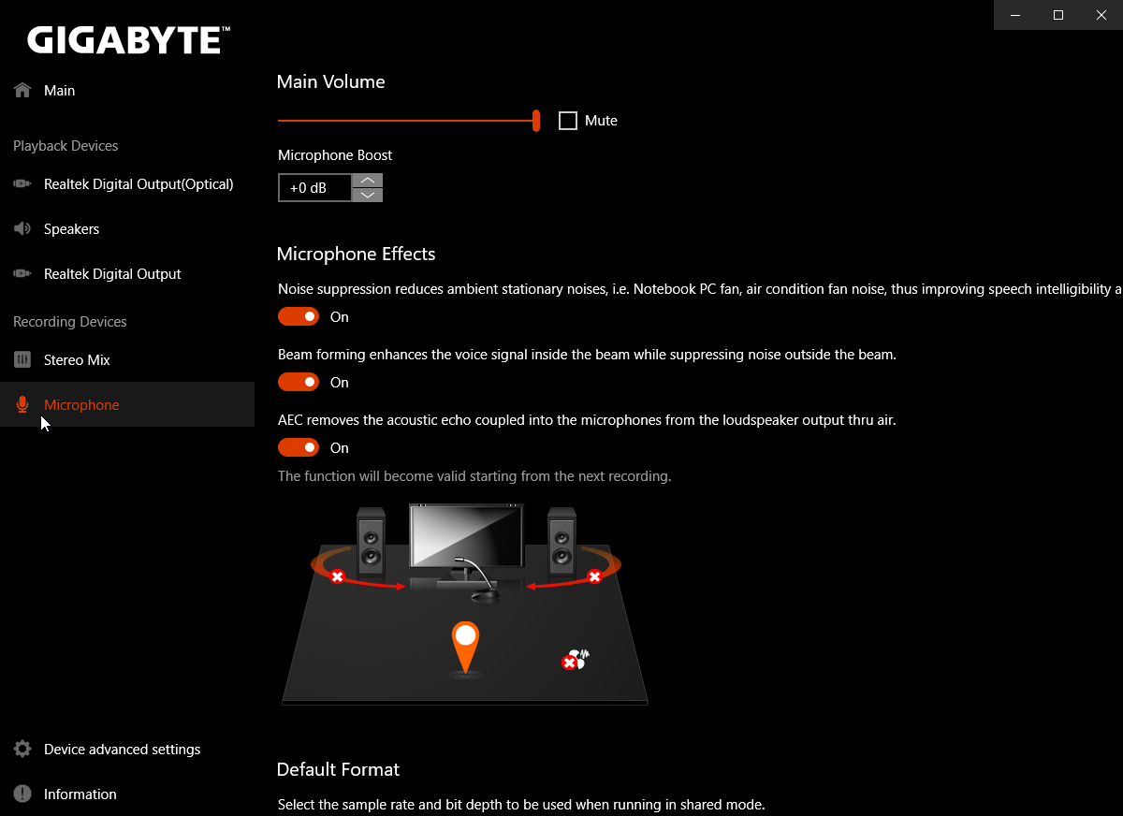
Task: Maximize the Gigabyte audio window
Action: 1058,15
